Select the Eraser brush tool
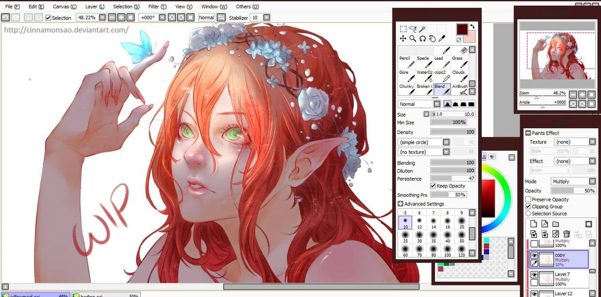This screenshot has height=297, width=601. pos(460,50)
